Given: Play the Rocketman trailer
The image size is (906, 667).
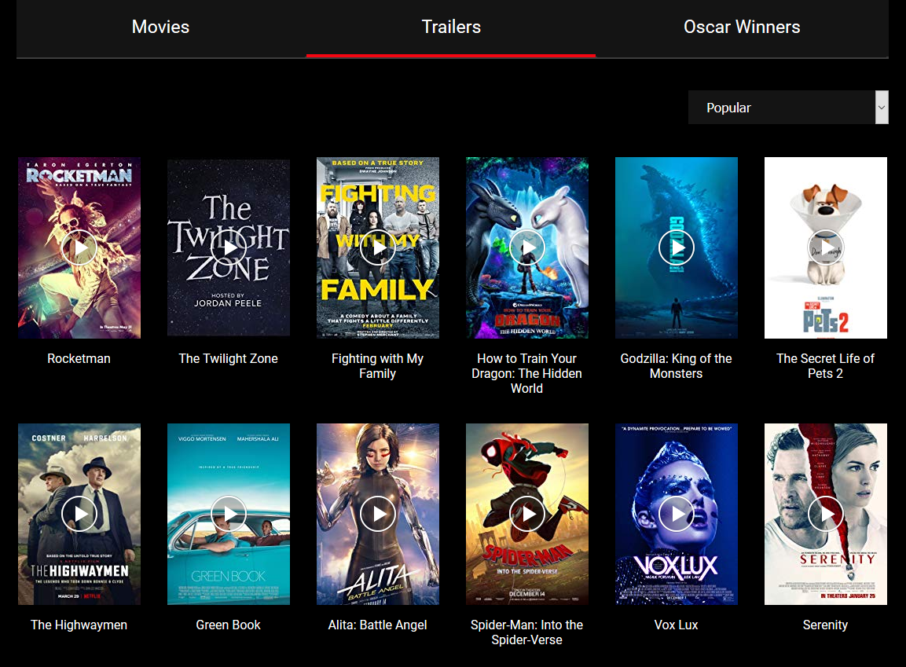Looking at the screenshot, I should click(79, 247).
